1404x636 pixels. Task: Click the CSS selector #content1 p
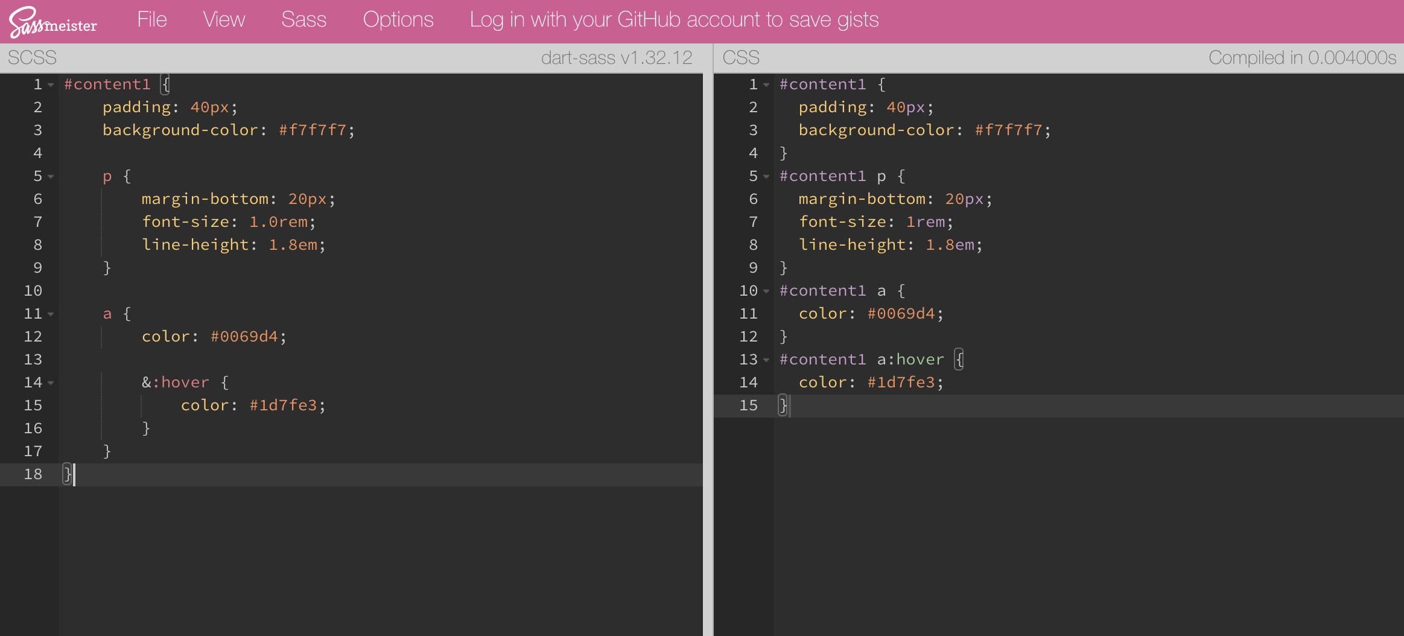click(x=833, y=176)
